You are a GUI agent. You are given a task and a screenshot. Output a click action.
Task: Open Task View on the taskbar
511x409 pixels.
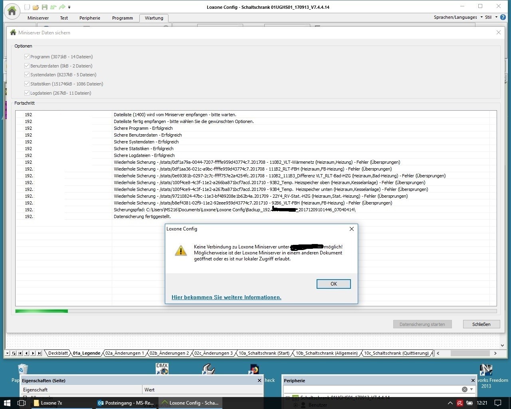[22, 403]
